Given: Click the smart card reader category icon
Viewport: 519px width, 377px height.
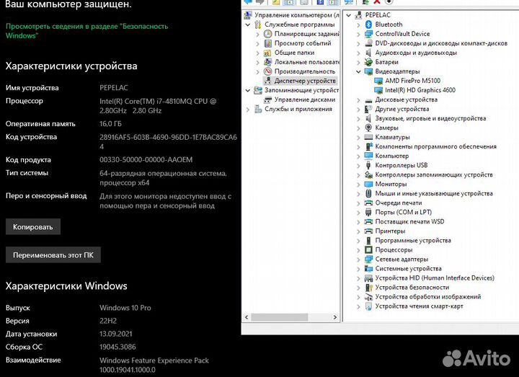Looking at the screenshot, I should 368,306.
